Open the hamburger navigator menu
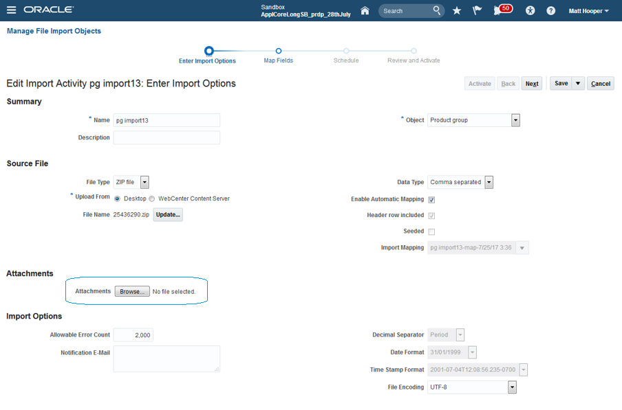This screenshot has width=622, height=410. point(12,10)
